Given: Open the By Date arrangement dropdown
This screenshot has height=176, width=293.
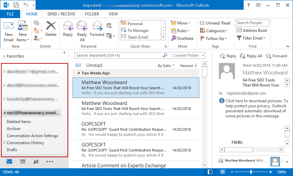Looking at the screenshot, I should tap(166, 66).
